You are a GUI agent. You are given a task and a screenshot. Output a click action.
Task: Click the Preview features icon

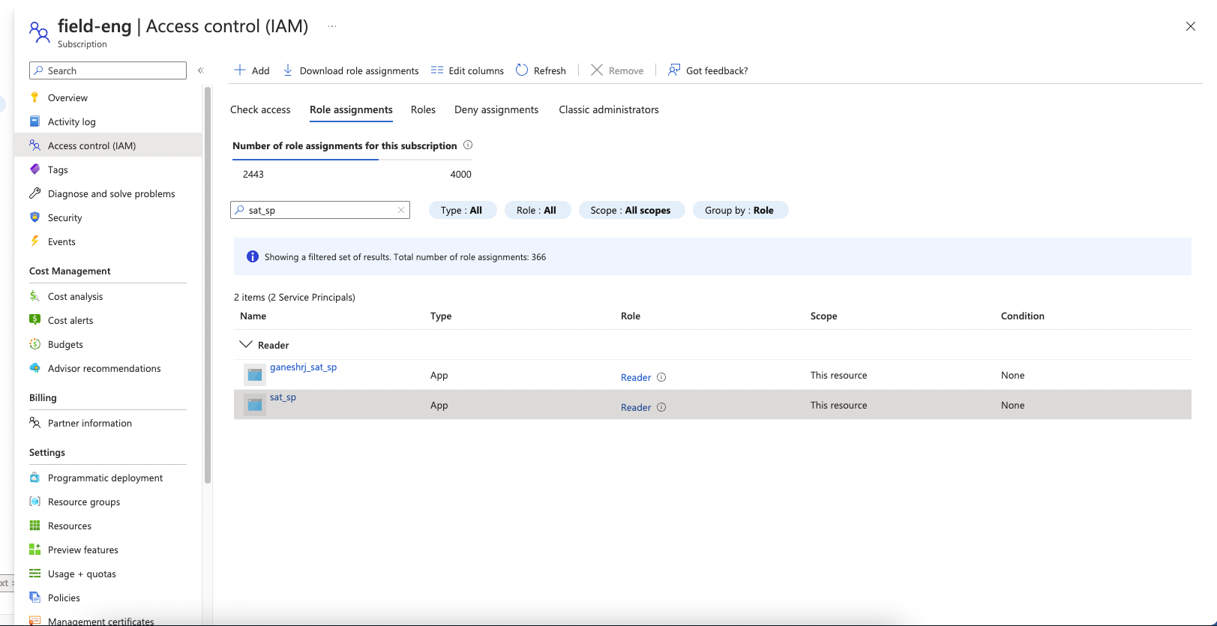click(34, 550)
